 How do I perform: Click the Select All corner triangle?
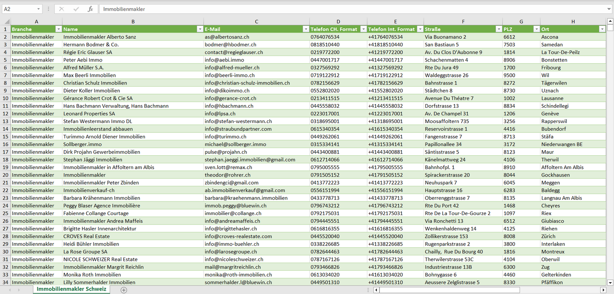point(6,22)
